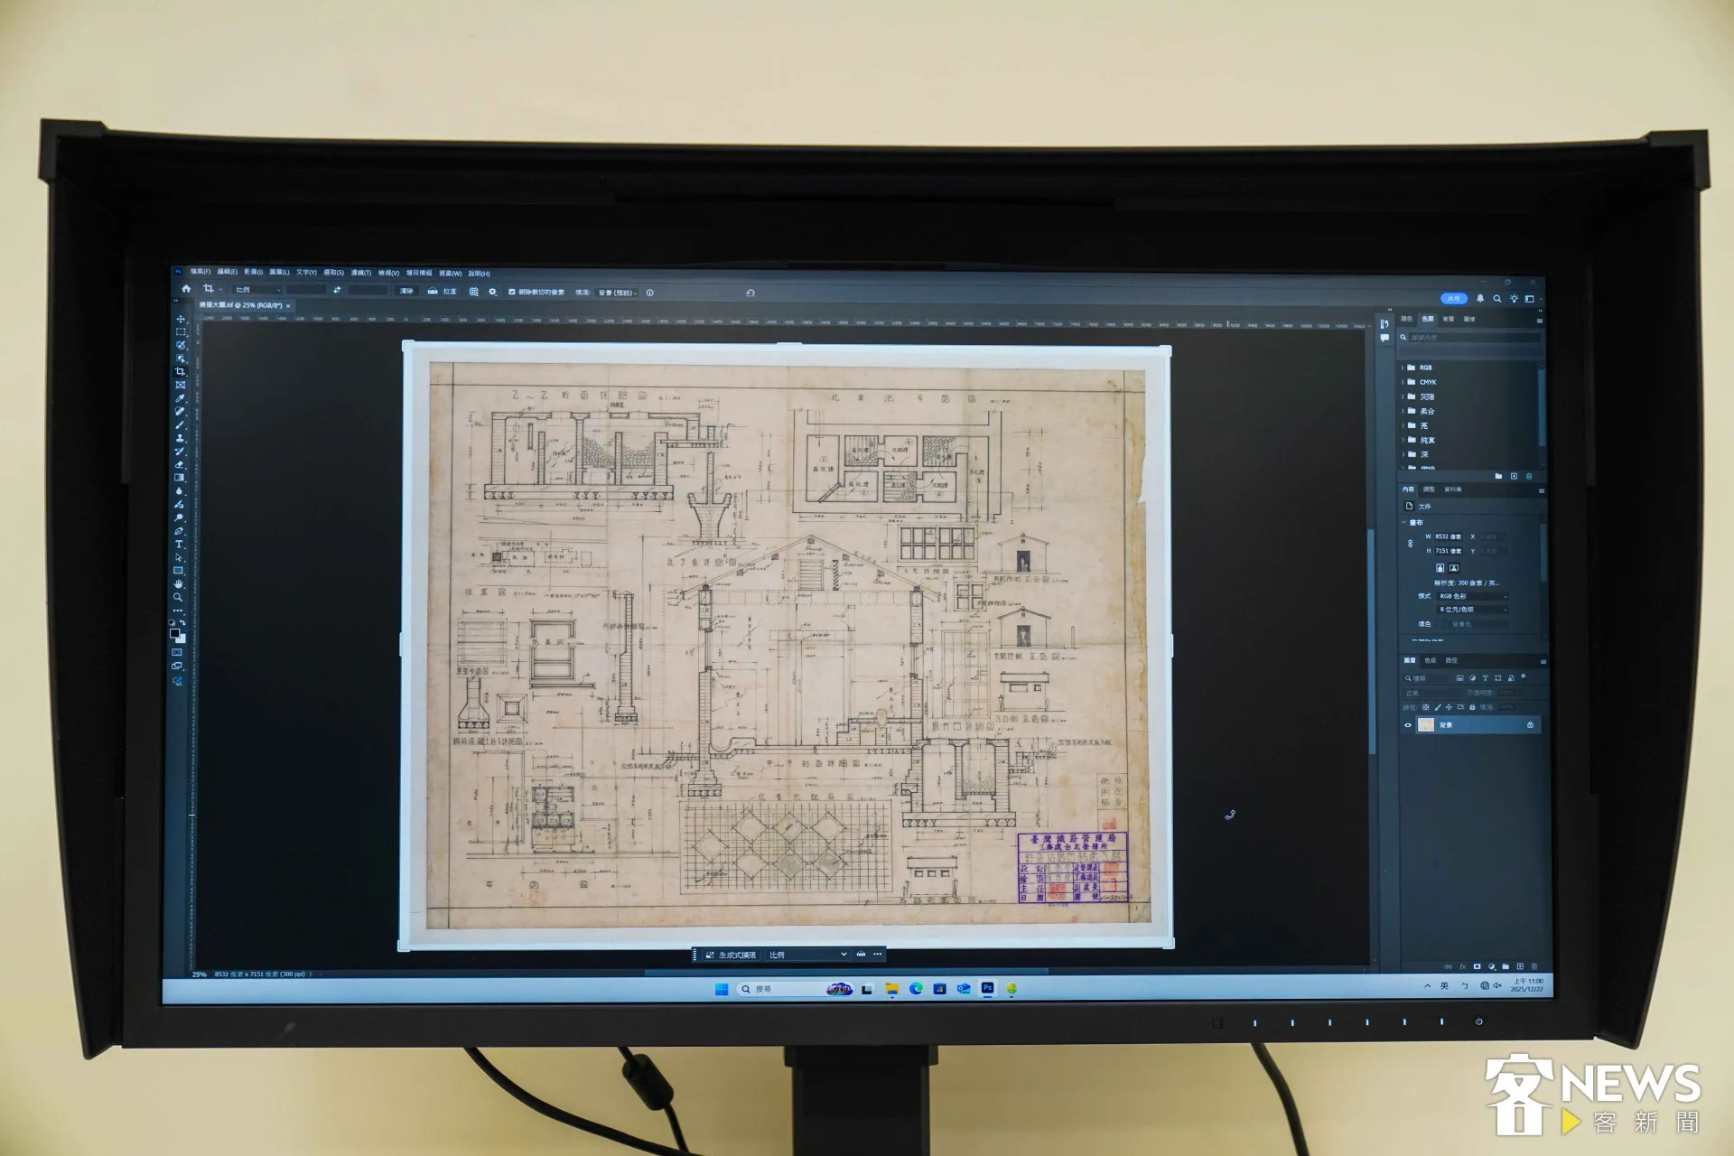Select the Eyedropper tool
The width and height of the screenshot is (1734, 1156).
coord(180,398)
